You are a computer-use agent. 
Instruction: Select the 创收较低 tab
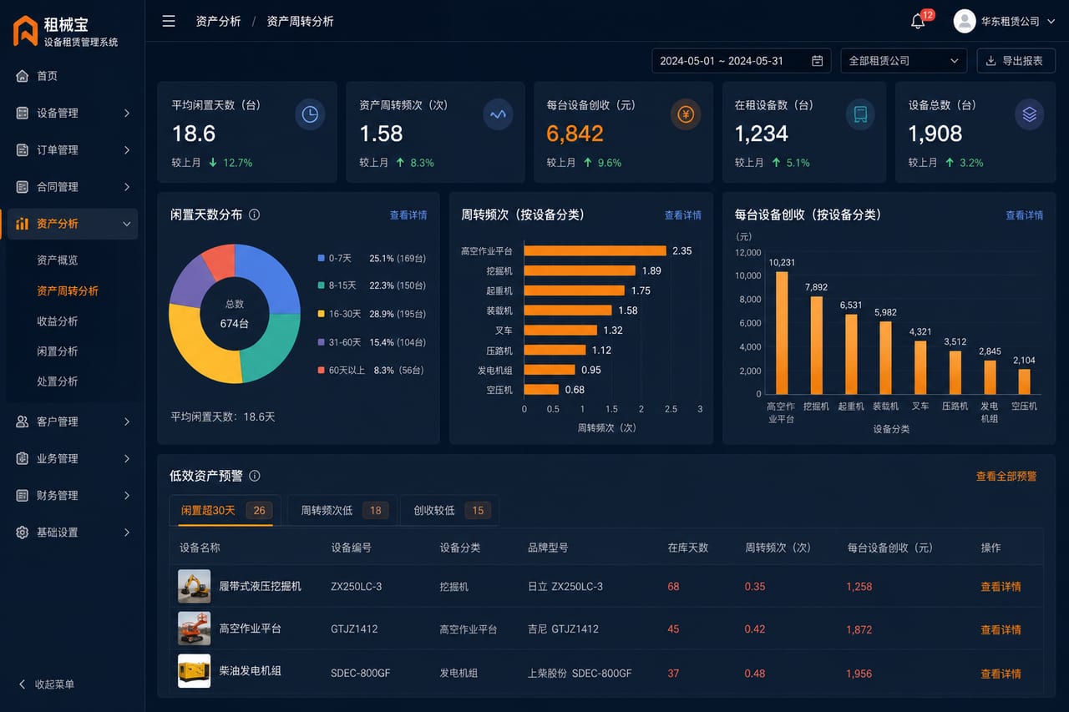click(x=449, y=510)
